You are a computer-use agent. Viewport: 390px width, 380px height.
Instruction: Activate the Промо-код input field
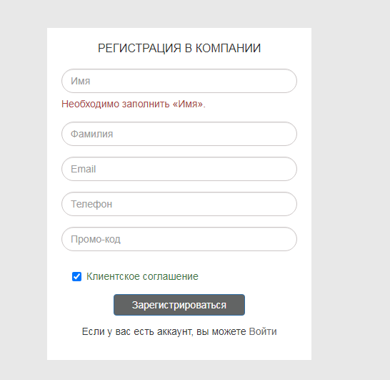click(x=179, y=239)
